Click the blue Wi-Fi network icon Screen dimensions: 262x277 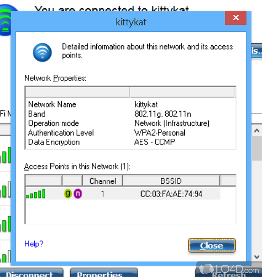(42, 53)
